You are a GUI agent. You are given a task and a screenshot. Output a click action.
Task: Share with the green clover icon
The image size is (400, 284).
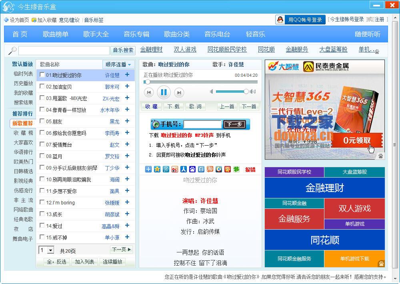tap(236, 169)
